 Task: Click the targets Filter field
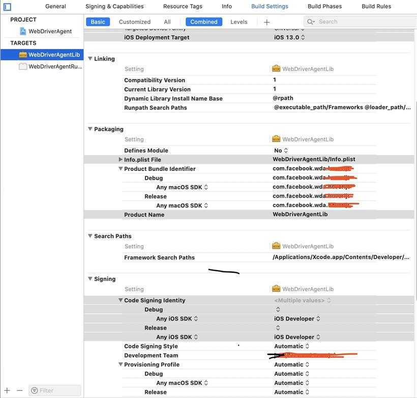tap(55, 390)
